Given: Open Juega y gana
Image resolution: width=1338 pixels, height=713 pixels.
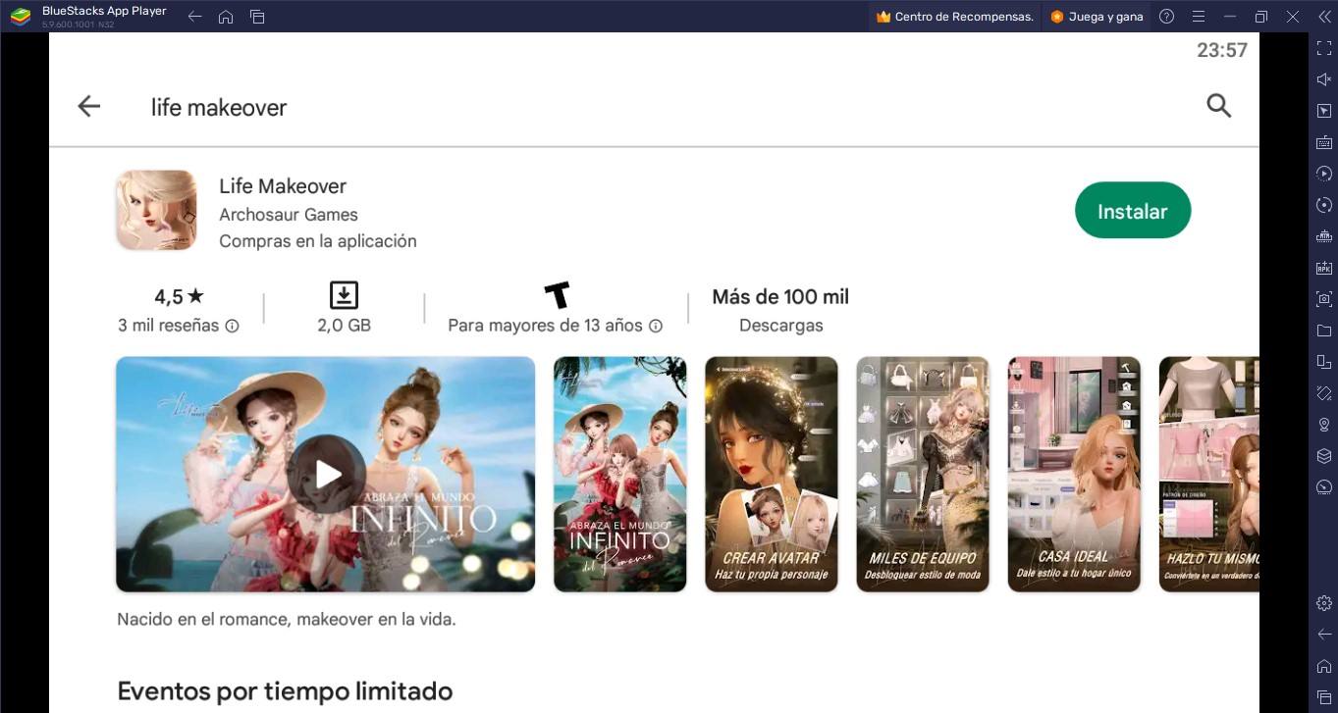Looking at the screenshot, I should coord(1096,16).
